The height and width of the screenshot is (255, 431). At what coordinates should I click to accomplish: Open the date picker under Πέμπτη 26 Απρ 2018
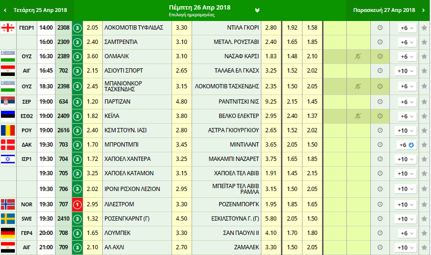pyautogui.click(x=258, y=10)
